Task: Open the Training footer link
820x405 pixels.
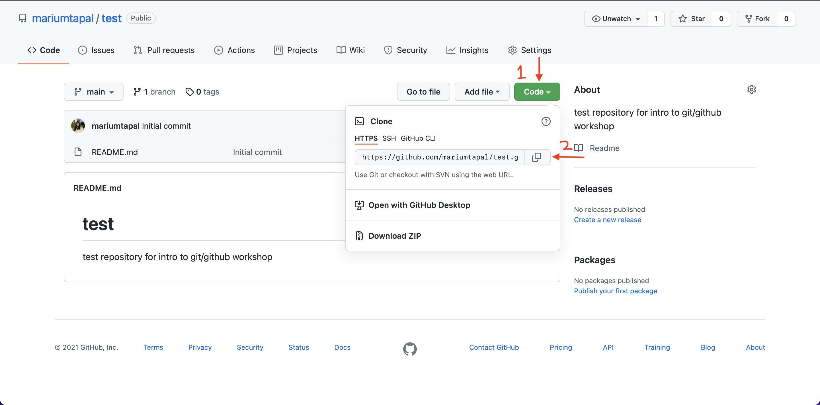Action: (657, 347)
